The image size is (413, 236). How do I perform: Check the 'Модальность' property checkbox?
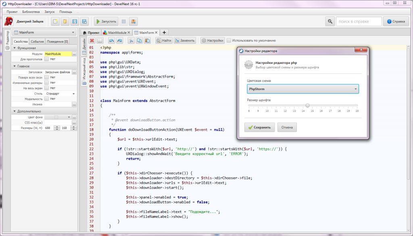pyautogui.click(x=47, y=99)
